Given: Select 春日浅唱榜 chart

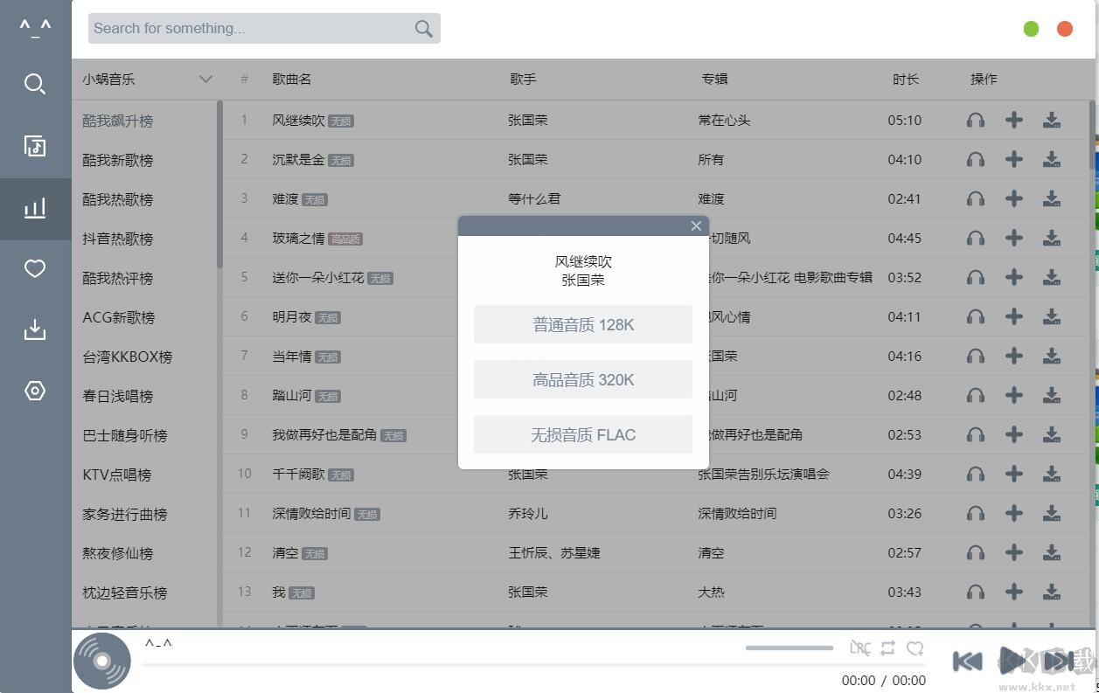Looking at the screenshot, I should tap(118, 397).
